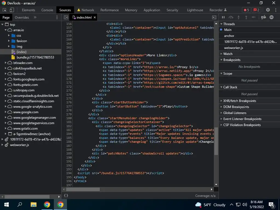Click Step out of current function
This screenshot has width=280, height=210.
click(x=246, y=17)
